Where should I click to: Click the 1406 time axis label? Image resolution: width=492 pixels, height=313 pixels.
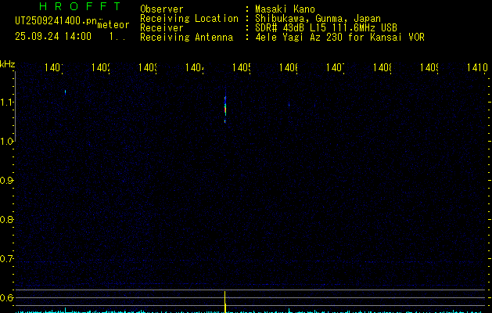(x=289, y=67)
